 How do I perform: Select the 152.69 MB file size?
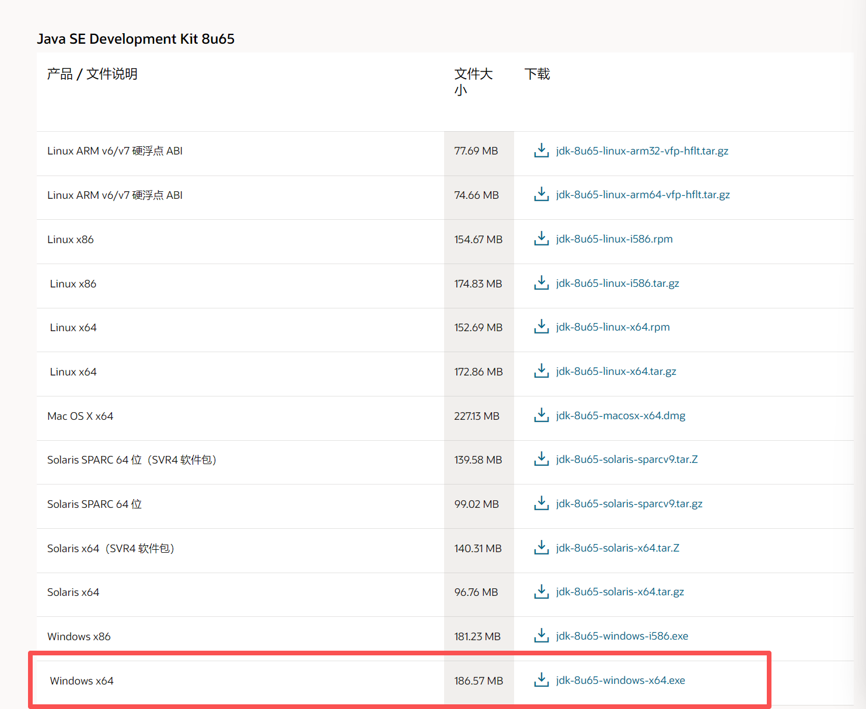point(479,327)
